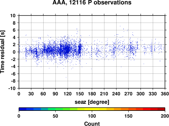Image resolution: width=169 pixels, height=126 pixels.
Task: Click the highest outlier point near 250 degrees
Action: [x=120, y=26]
